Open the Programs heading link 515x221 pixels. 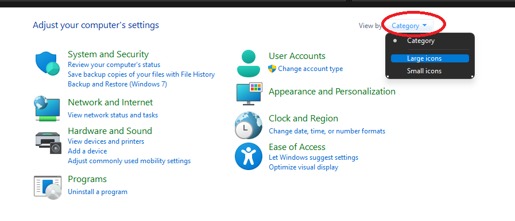pos(87,179)
